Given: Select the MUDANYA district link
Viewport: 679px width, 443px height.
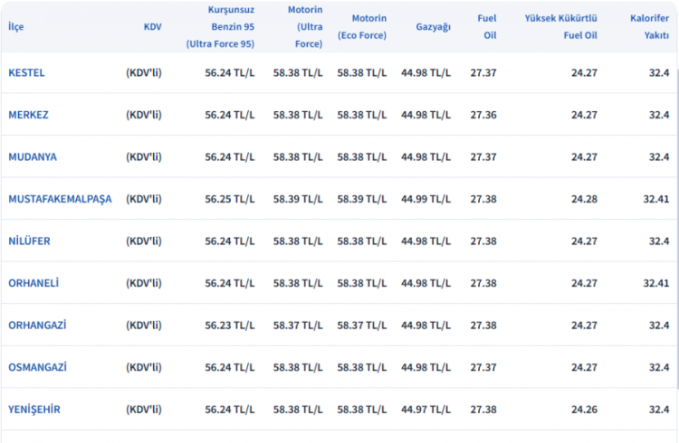Looking at the screenshot, I should 33,156.
